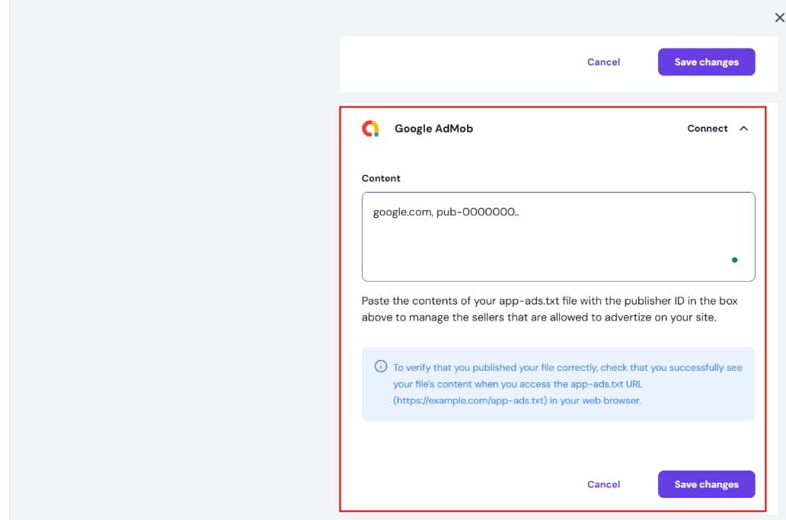Image resolution: width=786 pixels, height=520 pixels.
Task: Close the panel with the X icon
Action: coord(779,18)
